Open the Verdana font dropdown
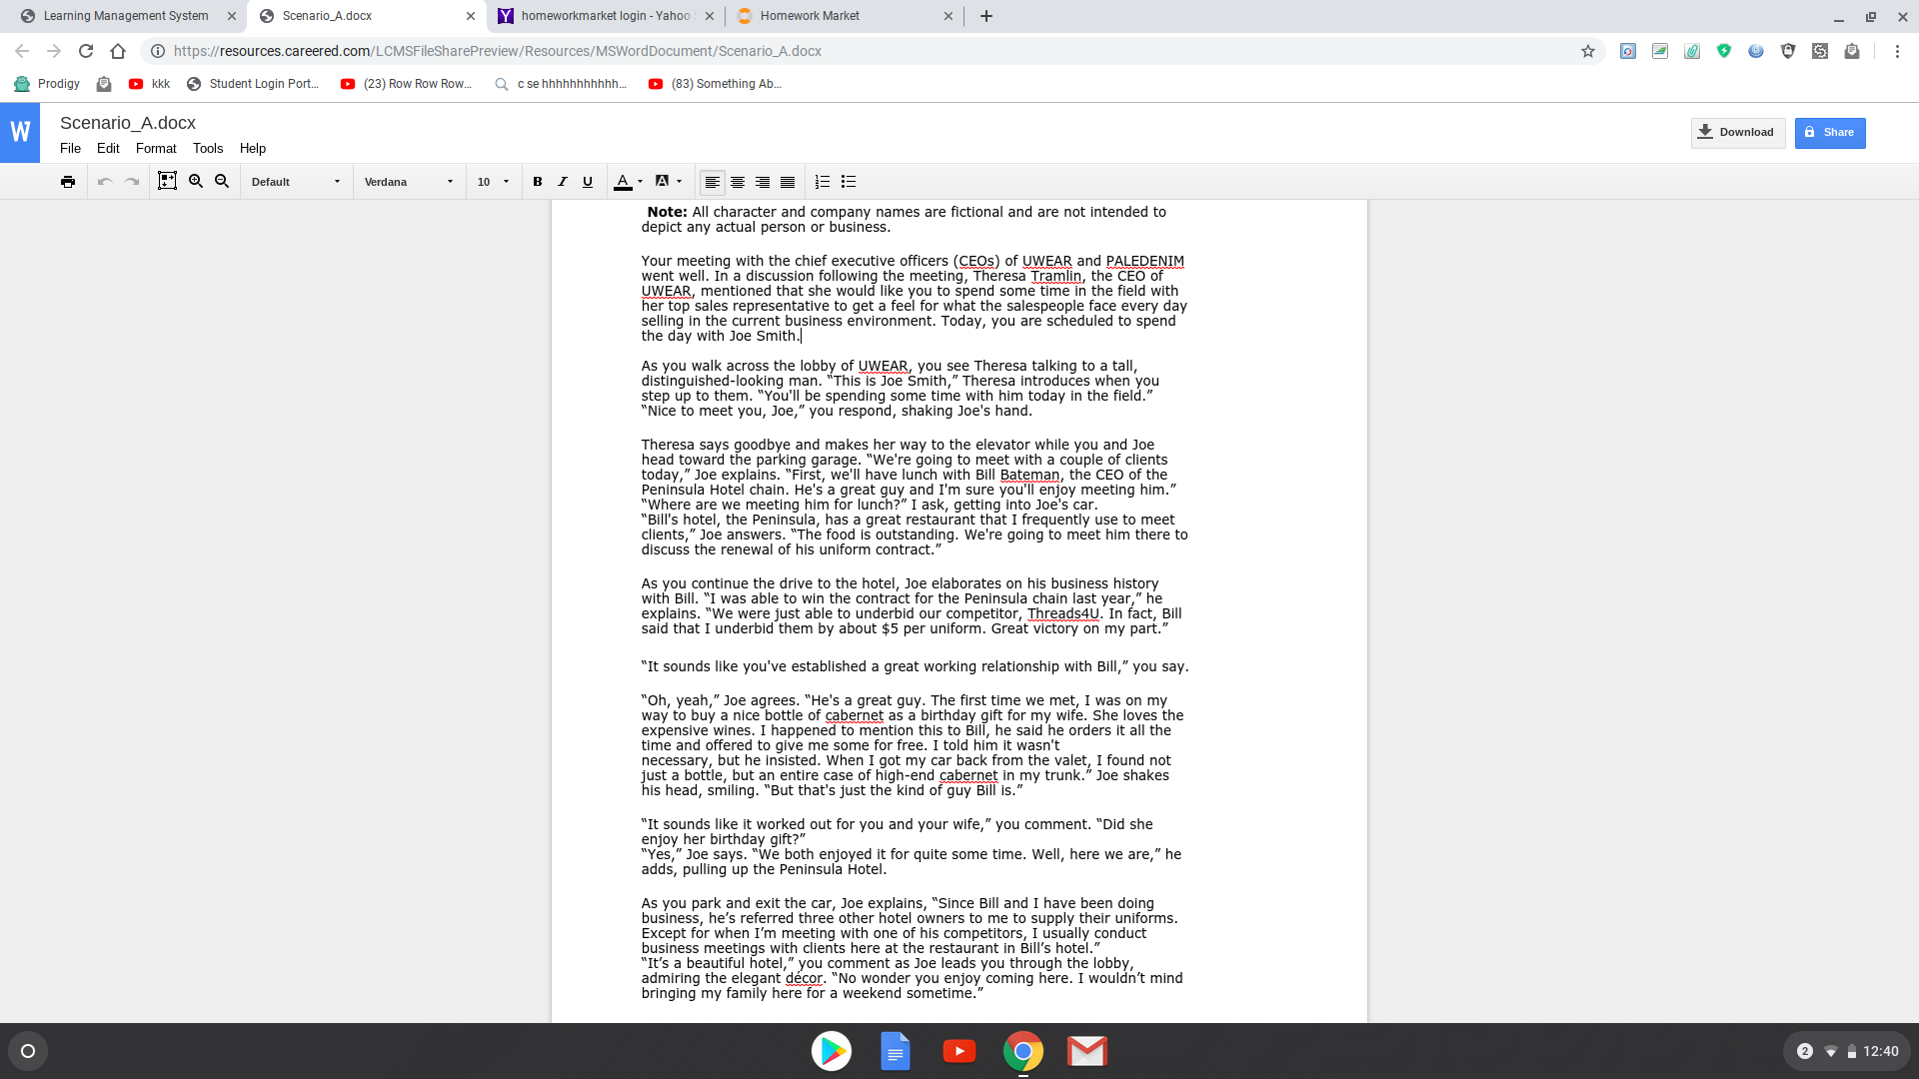The height and width of the screenshot is (1079, 1919). point(409,182)
